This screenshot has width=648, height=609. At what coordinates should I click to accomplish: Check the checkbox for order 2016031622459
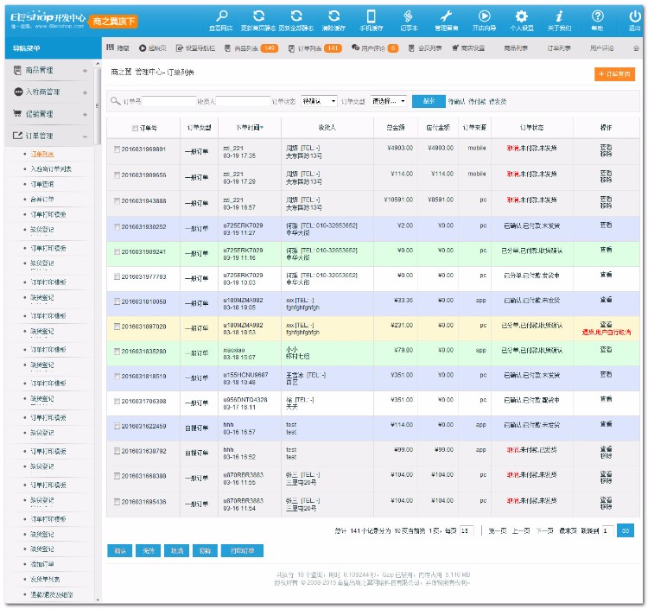[117, 426]
